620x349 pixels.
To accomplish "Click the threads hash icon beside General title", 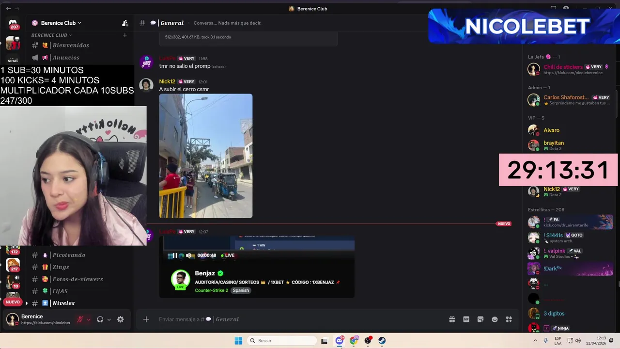I will (142, 23).
